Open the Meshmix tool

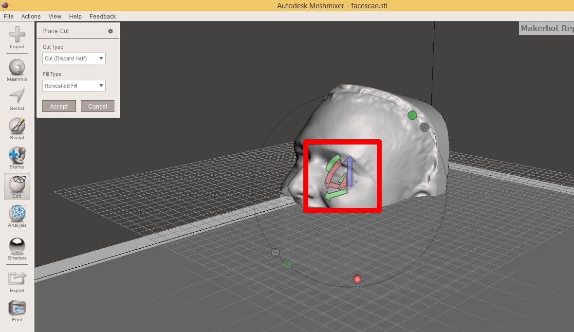pos(17,70)
